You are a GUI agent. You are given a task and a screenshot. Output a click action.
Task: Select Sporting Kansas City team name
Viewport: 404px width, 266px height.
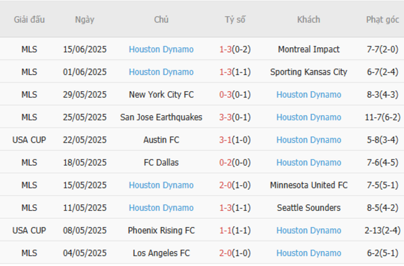tap(308, 72)
